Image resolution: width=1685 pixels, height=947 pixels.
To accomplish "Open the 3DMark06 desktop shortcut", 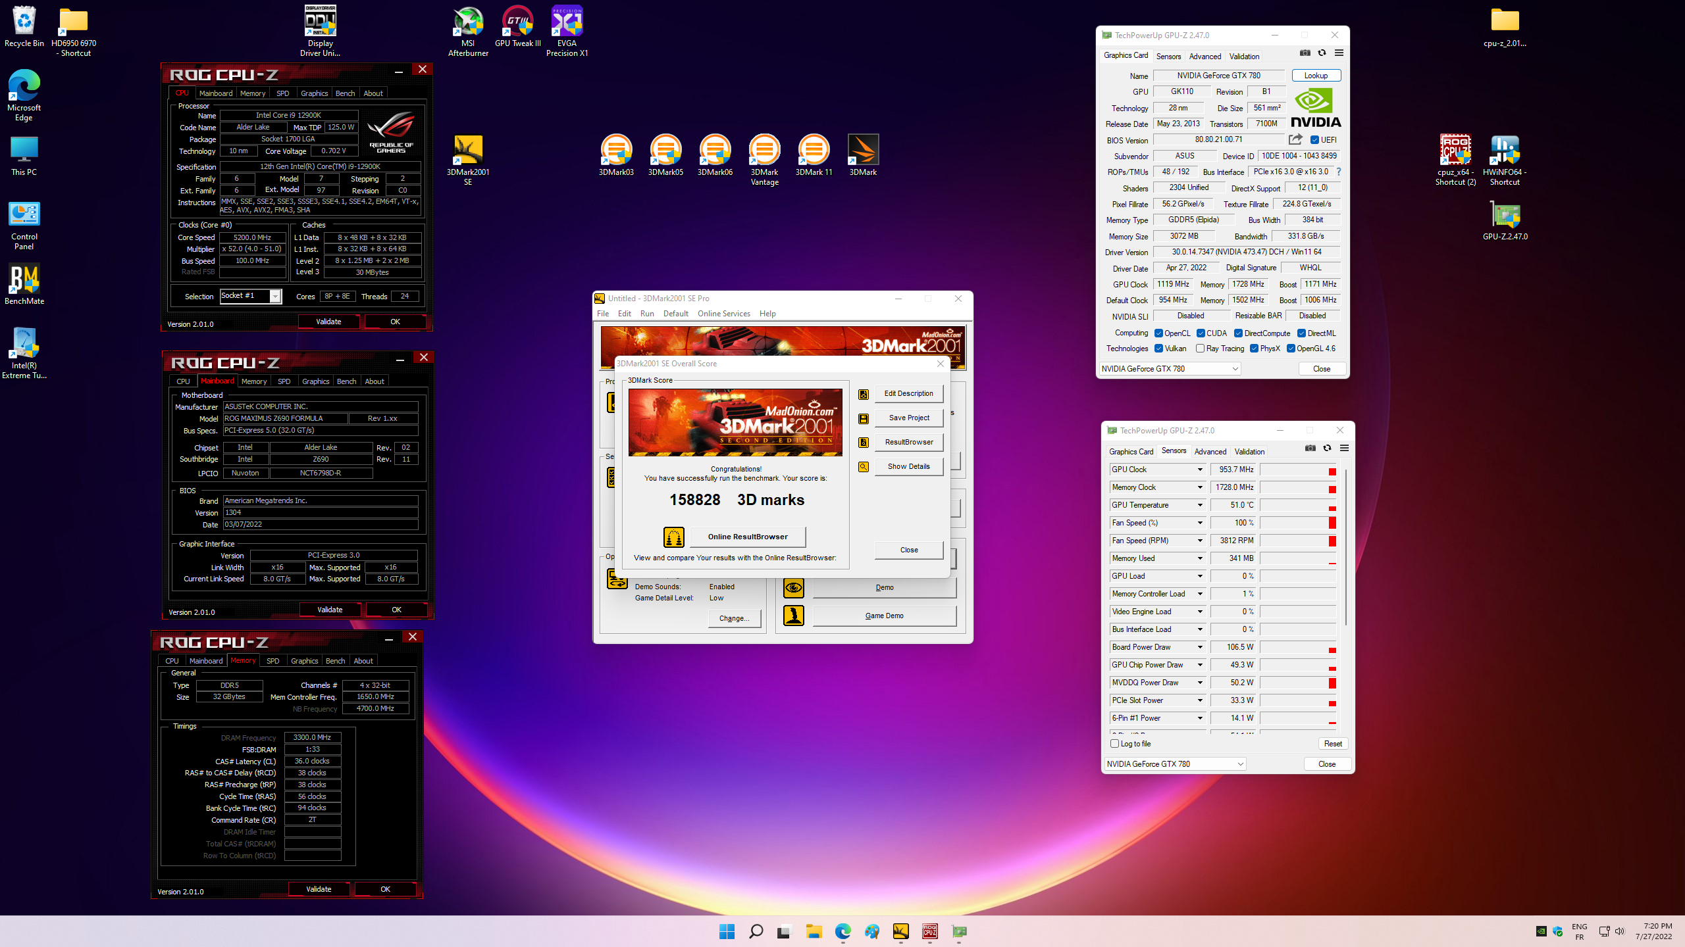I will tap(715, 156).
